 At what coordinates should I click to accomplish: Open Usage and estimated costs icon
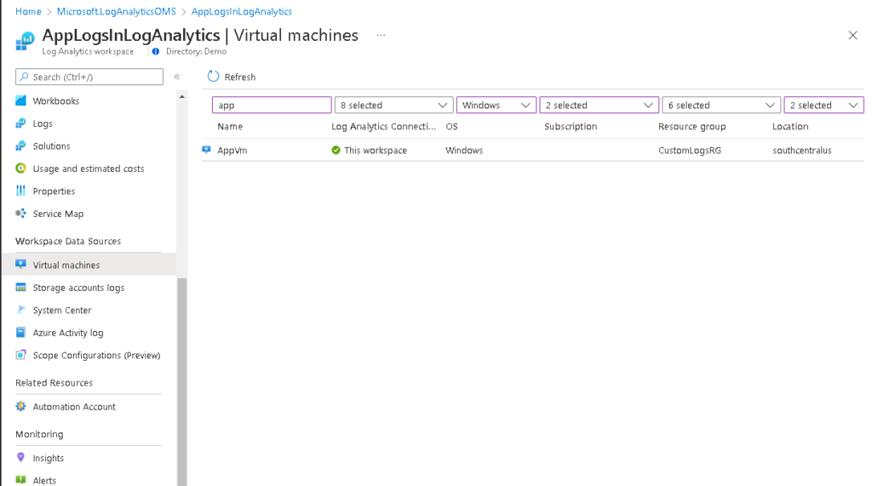coord(21,169)
